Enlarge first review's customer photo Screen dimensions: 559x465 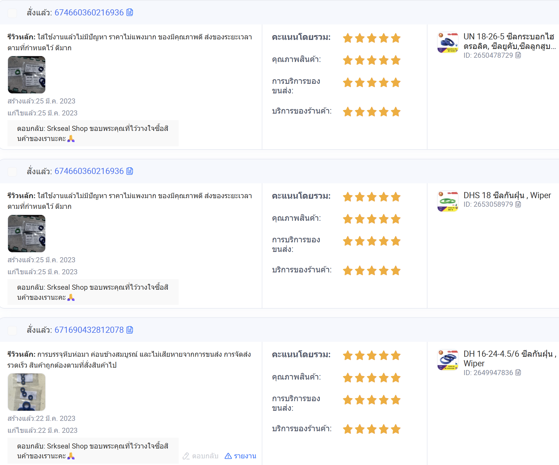27,75
